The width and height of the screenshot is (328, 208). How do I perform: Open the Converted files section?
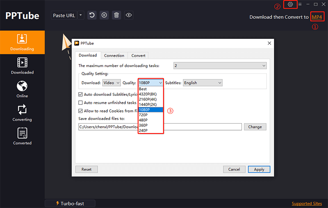(22, 136)
